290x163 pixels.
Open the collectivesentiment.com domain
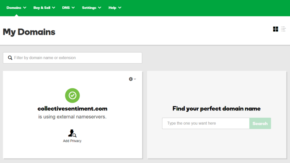tap(72, 108)
